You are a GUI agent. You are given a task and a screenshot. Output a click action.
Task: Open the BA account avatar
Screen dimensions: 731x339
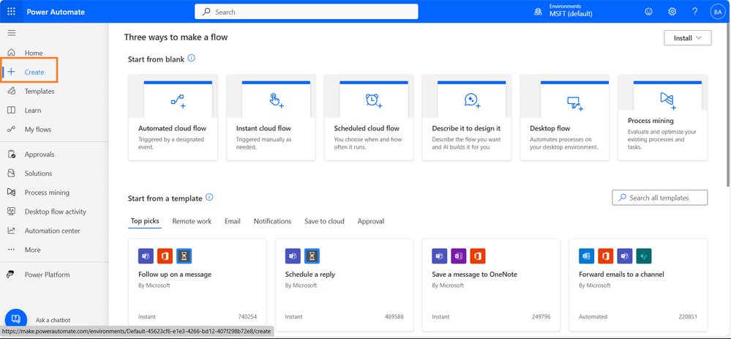click(x=717, y=12)
